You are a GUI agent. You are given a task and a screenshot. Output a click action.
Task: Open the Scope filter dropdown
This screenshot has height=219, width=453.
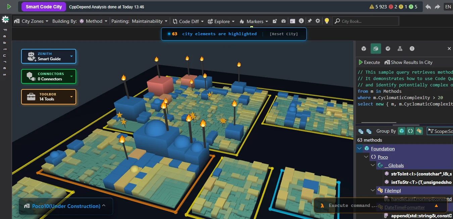pyautogui.click(x=440, y=131)
